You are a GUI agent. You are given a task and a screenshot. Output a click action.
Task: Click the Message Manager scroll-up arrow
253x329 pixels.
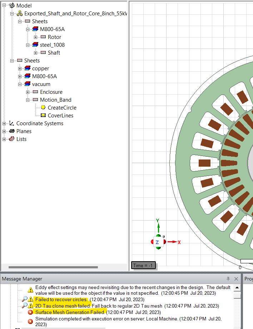point(237,288)
